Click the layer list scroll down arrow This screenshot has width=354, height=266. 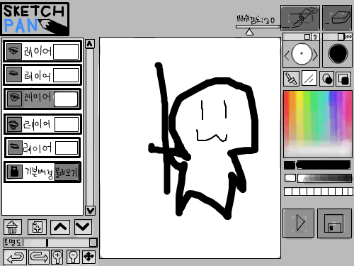pyautogui.click(x=90, y=211)
